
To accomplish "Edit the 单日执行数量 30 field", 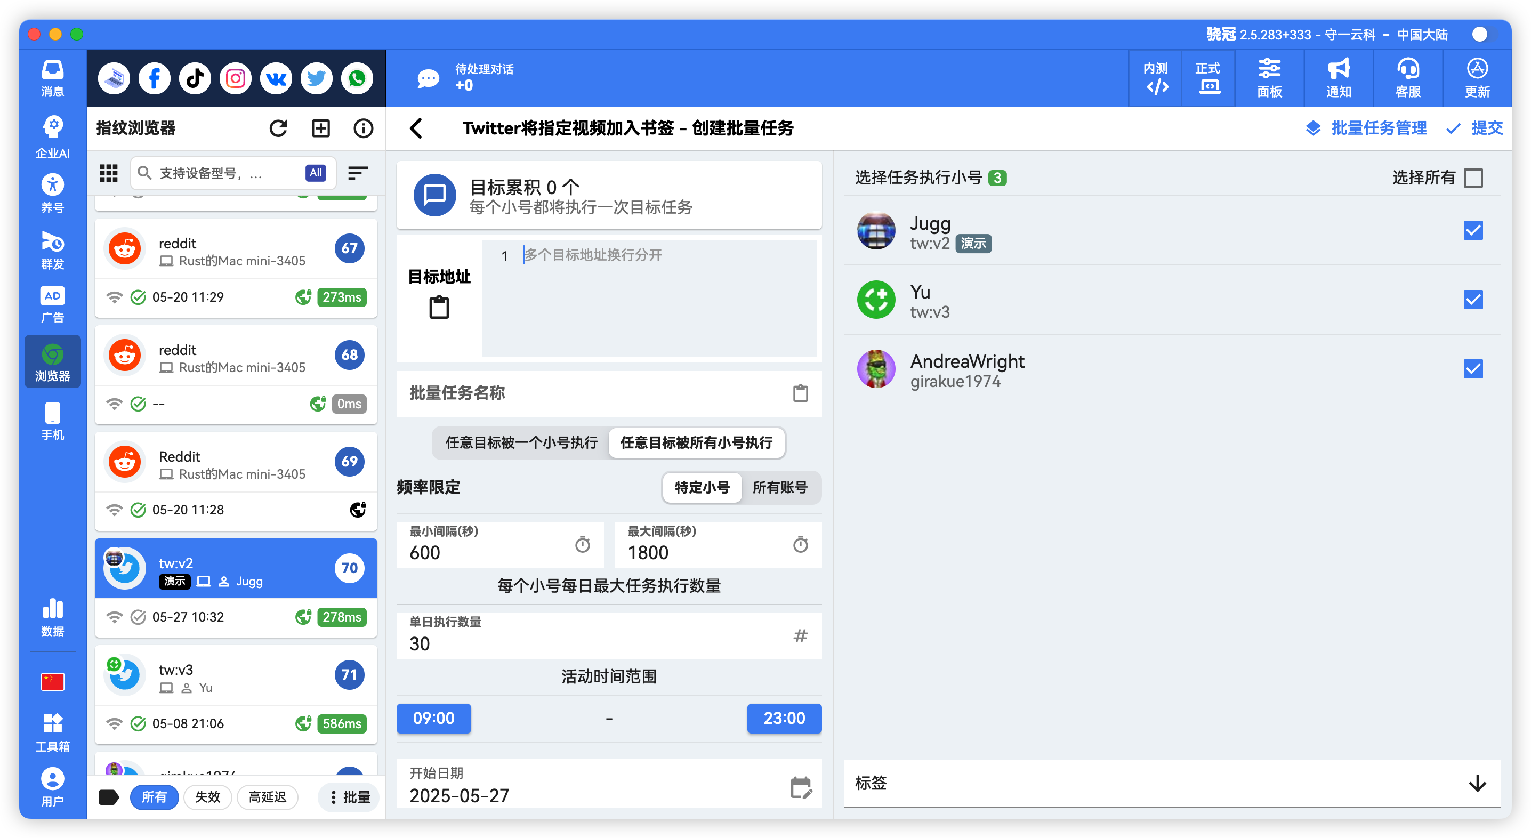I will click(609, 635).
